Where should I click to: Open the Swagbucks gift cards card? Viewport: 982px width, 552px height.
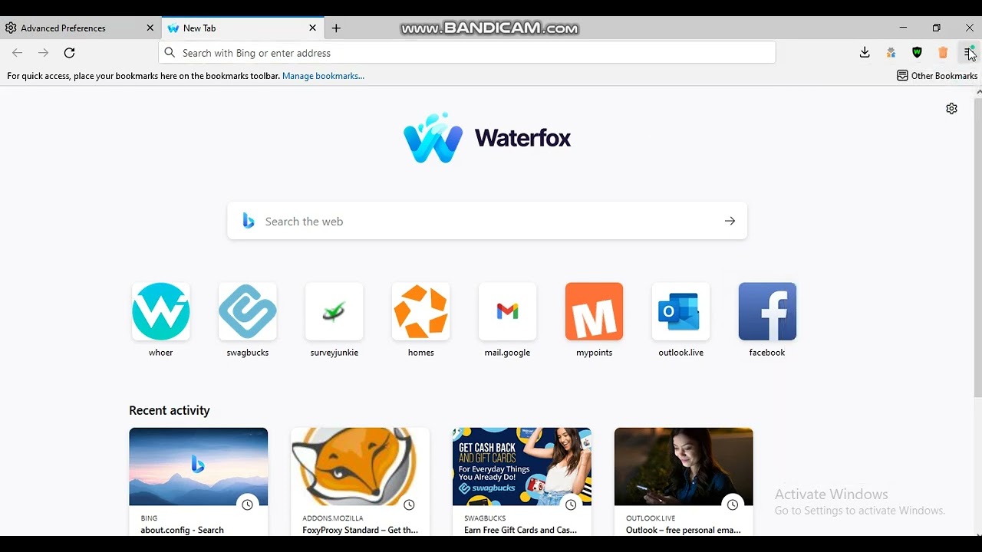coord(522,481)
